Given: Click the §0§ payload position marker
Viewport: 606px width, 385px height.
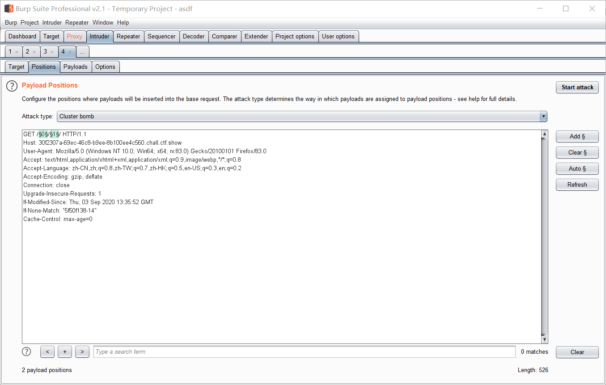Looking at the screenshot, I should point(43,134).
